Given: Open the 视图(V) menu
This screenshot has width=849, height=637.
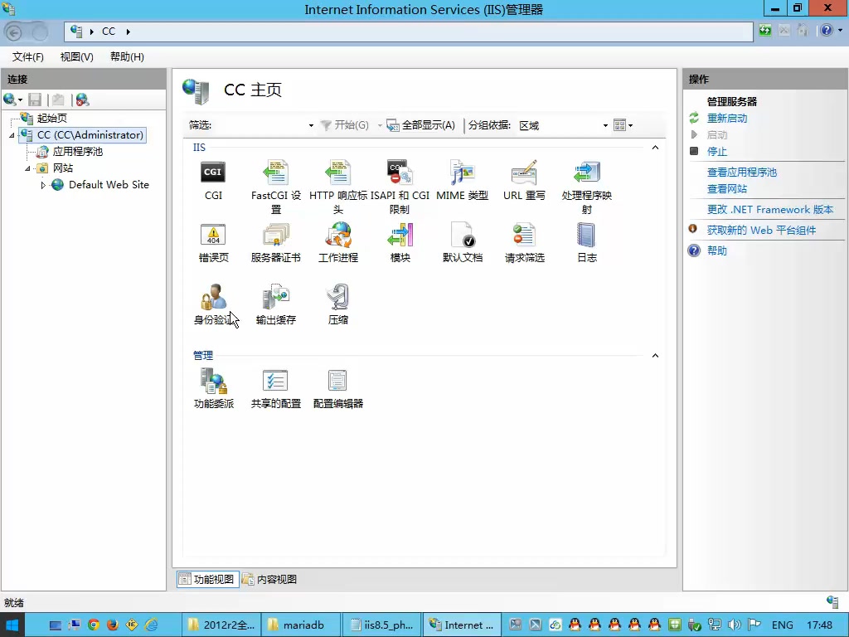Looking at the screenshot, I should [x=76, y=57].
